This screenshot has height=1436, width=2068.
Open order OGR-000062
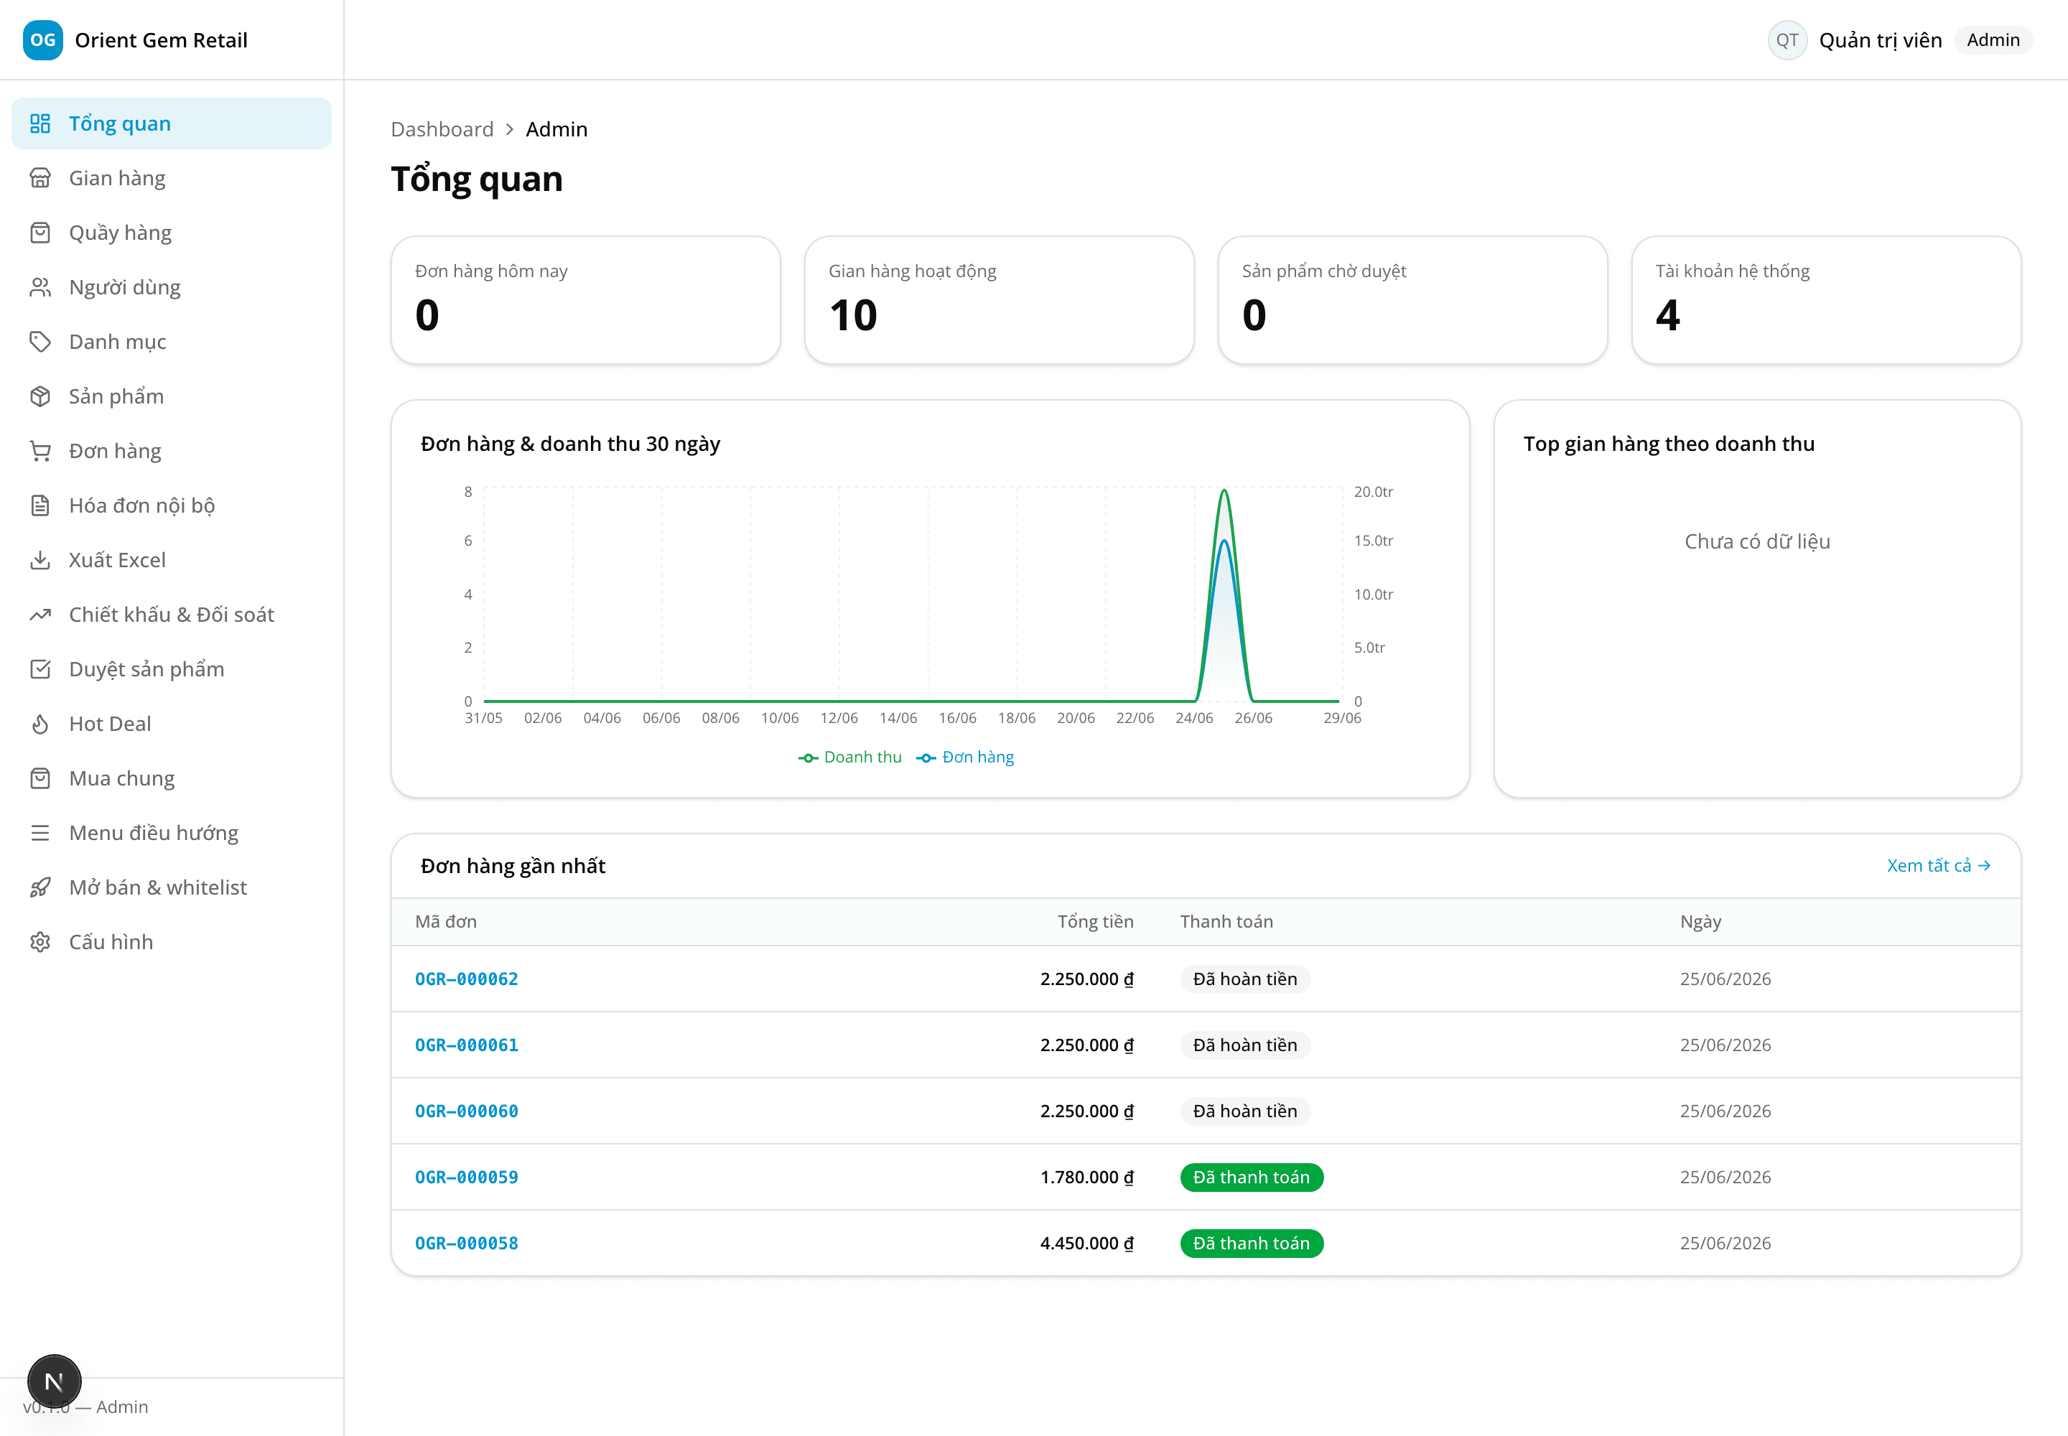466,979
